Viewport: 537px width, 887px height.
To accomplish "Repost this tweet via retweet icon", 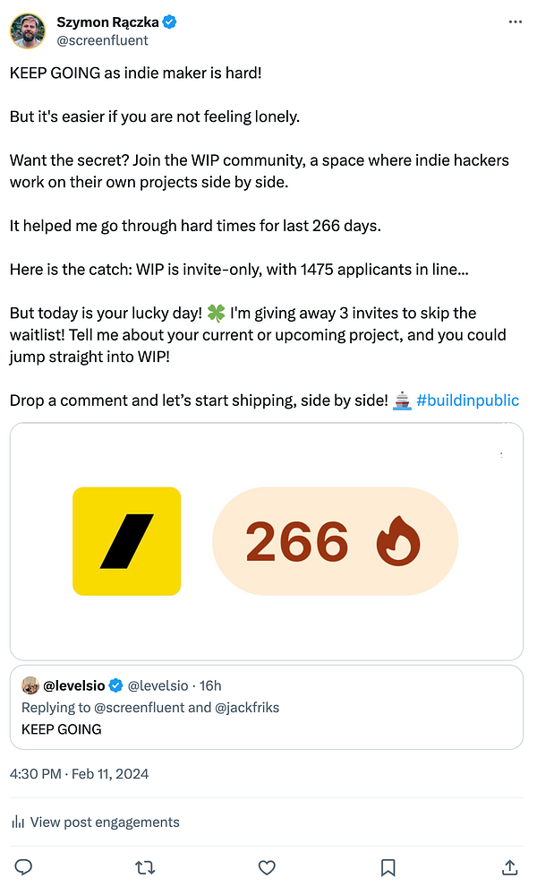I will (x=144, y=867).
